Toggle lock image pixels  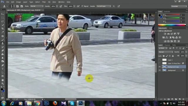tap(167, 56)
